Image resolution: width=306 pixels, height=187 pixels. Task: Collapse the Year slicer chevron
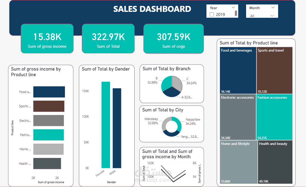233,8
